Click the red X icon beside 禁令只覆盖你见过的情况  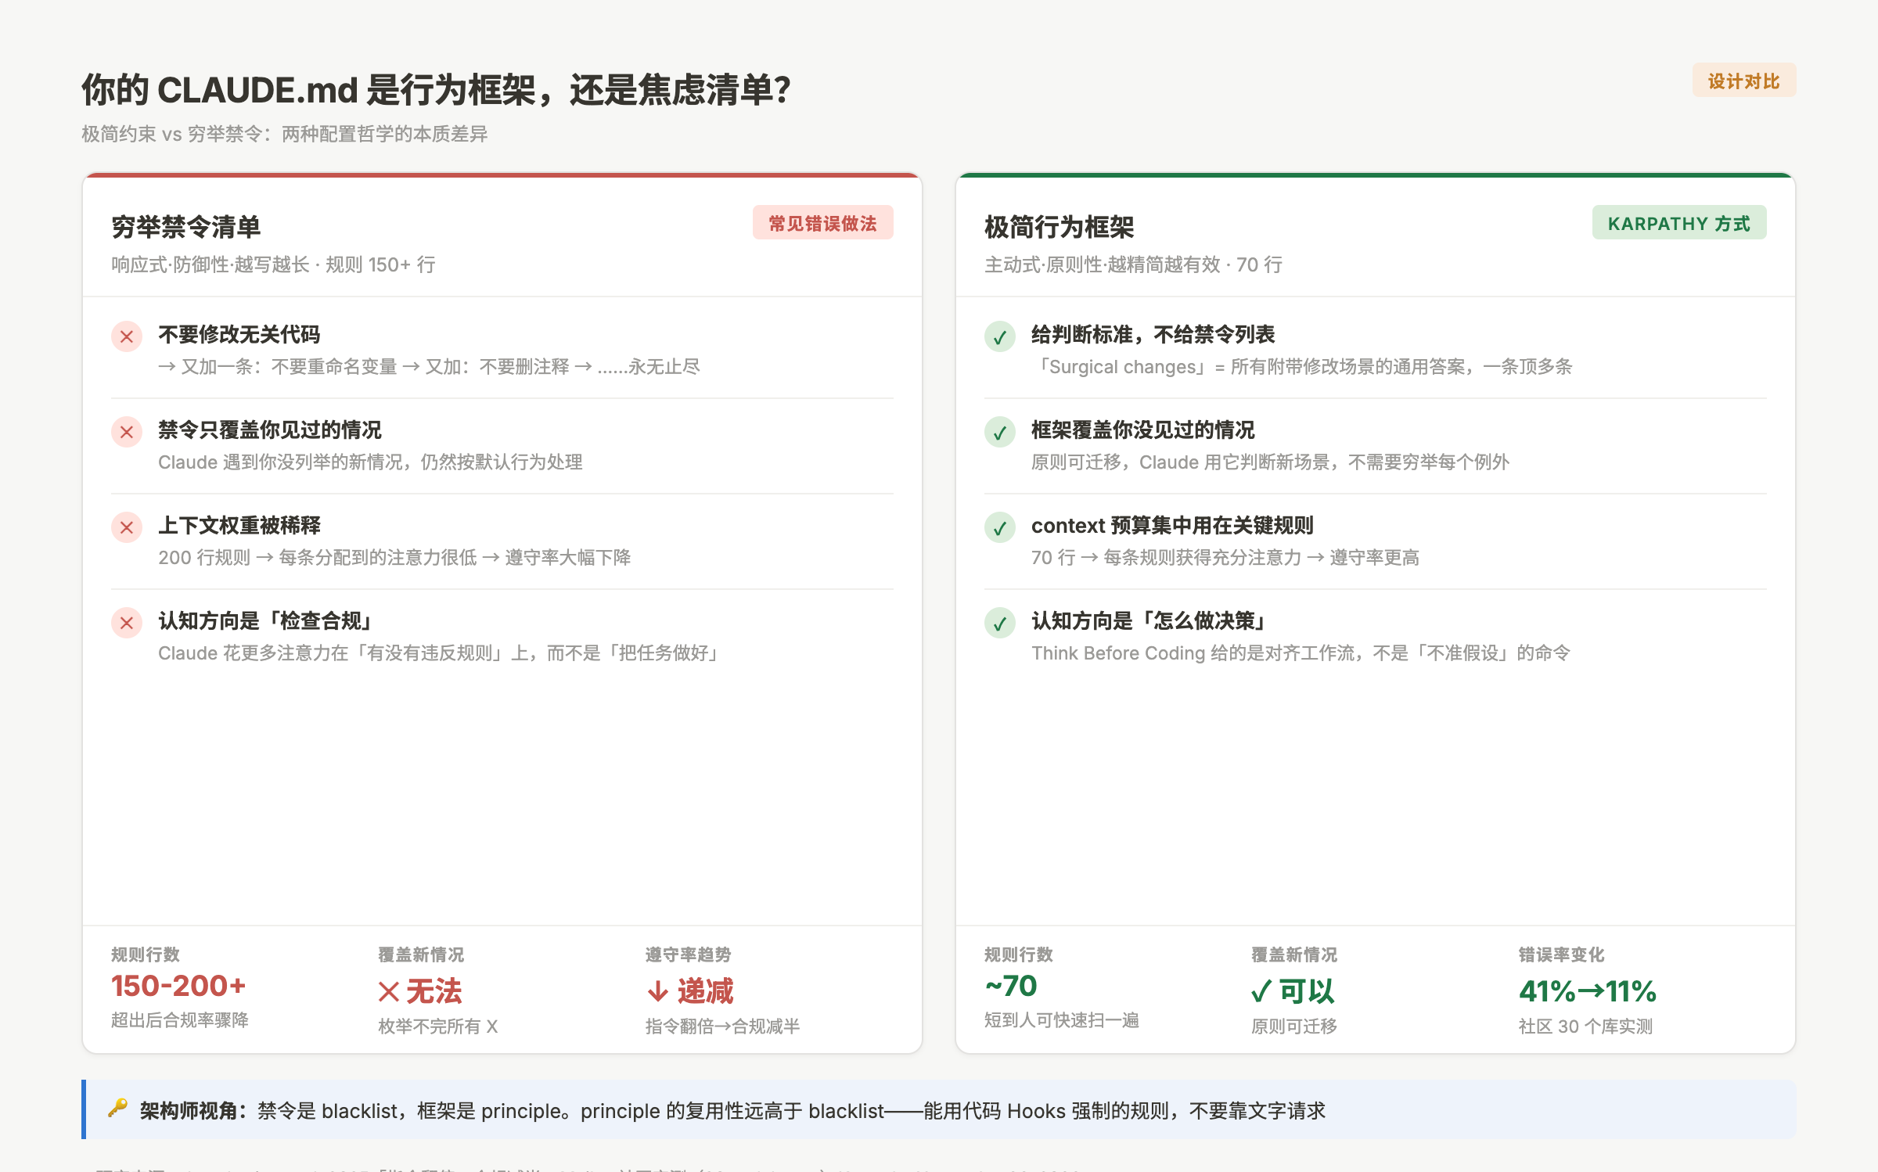point(127,433)
